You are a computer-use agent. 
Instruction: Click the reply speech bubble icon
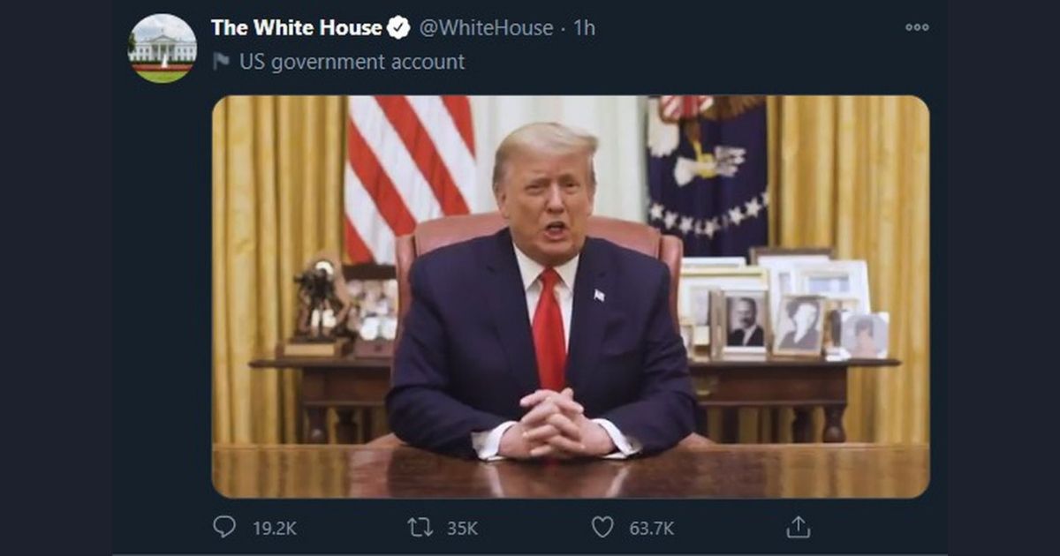(x=224, y=527)
